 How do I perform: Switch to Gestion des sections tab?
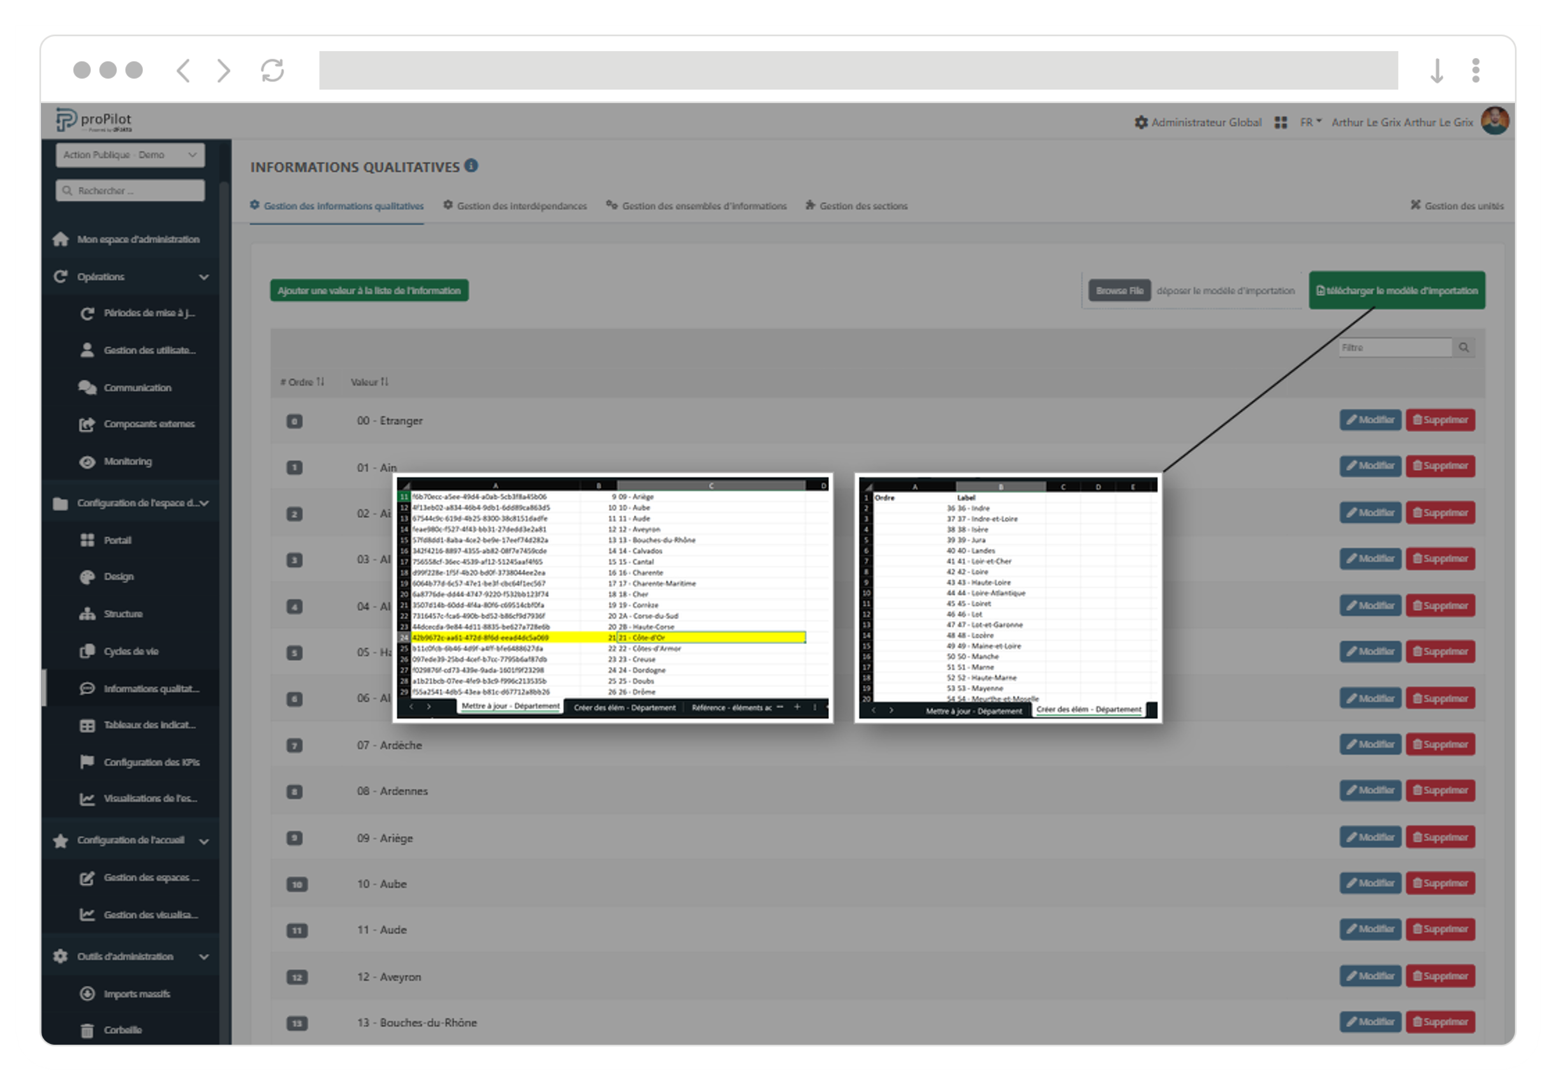[x=856, y=205]
